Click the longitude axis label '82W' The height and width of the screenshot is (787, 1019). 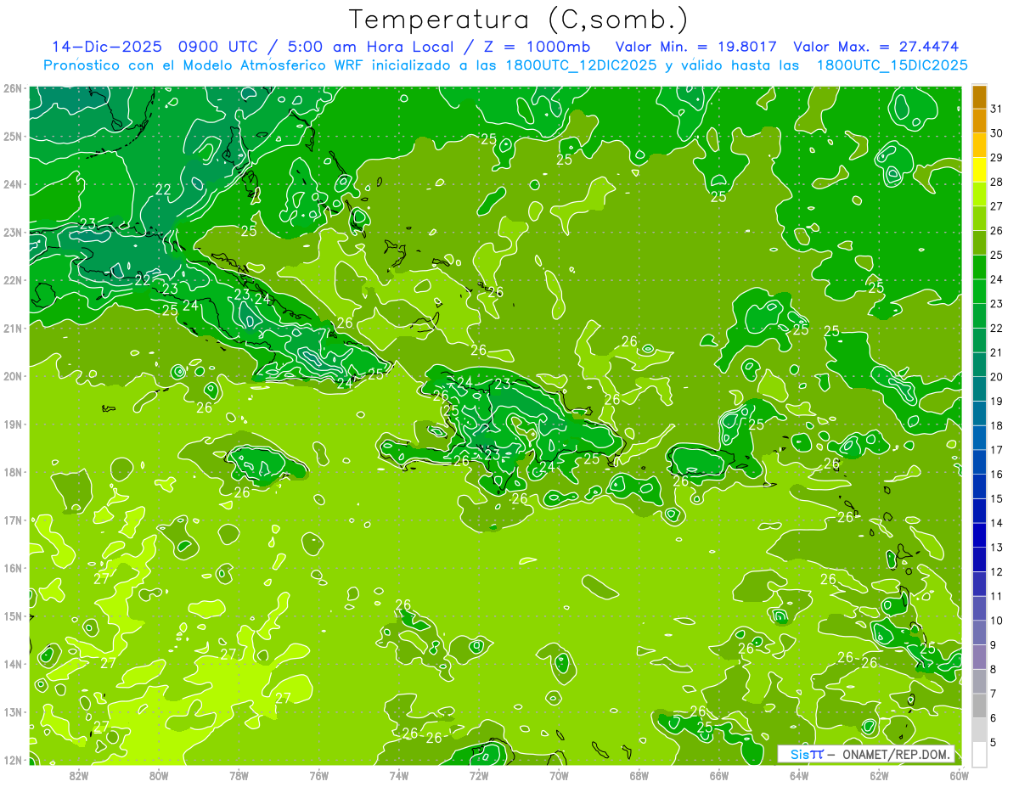pos(79,774)
